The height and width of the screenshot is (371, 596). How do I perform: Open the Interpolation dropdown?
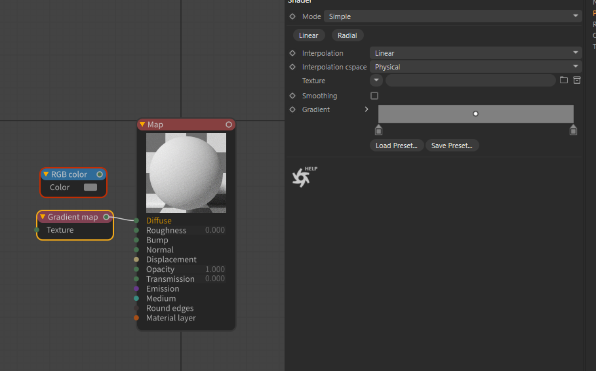[x=475, y=53]
